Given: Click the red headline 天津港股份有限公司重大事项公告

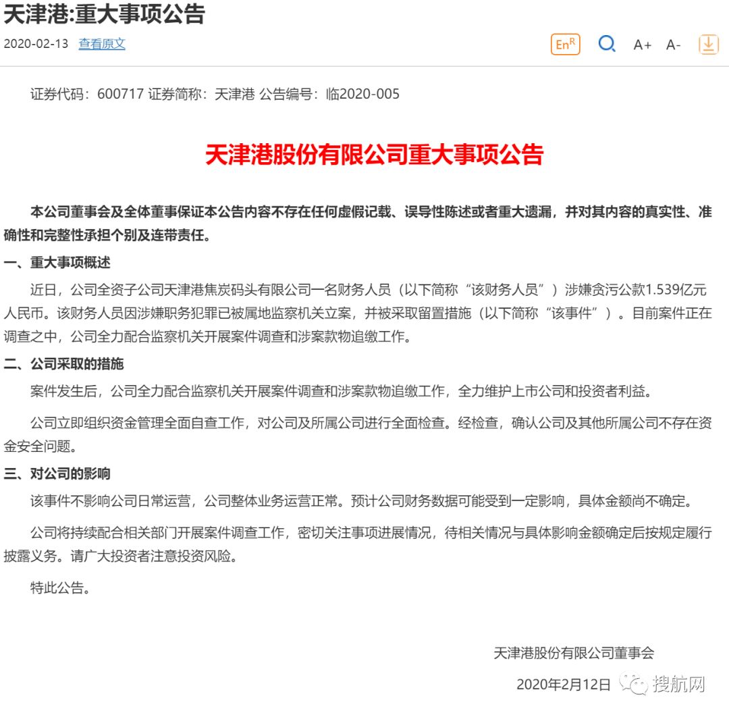Looking at the screenshot, I should point(374,155).
